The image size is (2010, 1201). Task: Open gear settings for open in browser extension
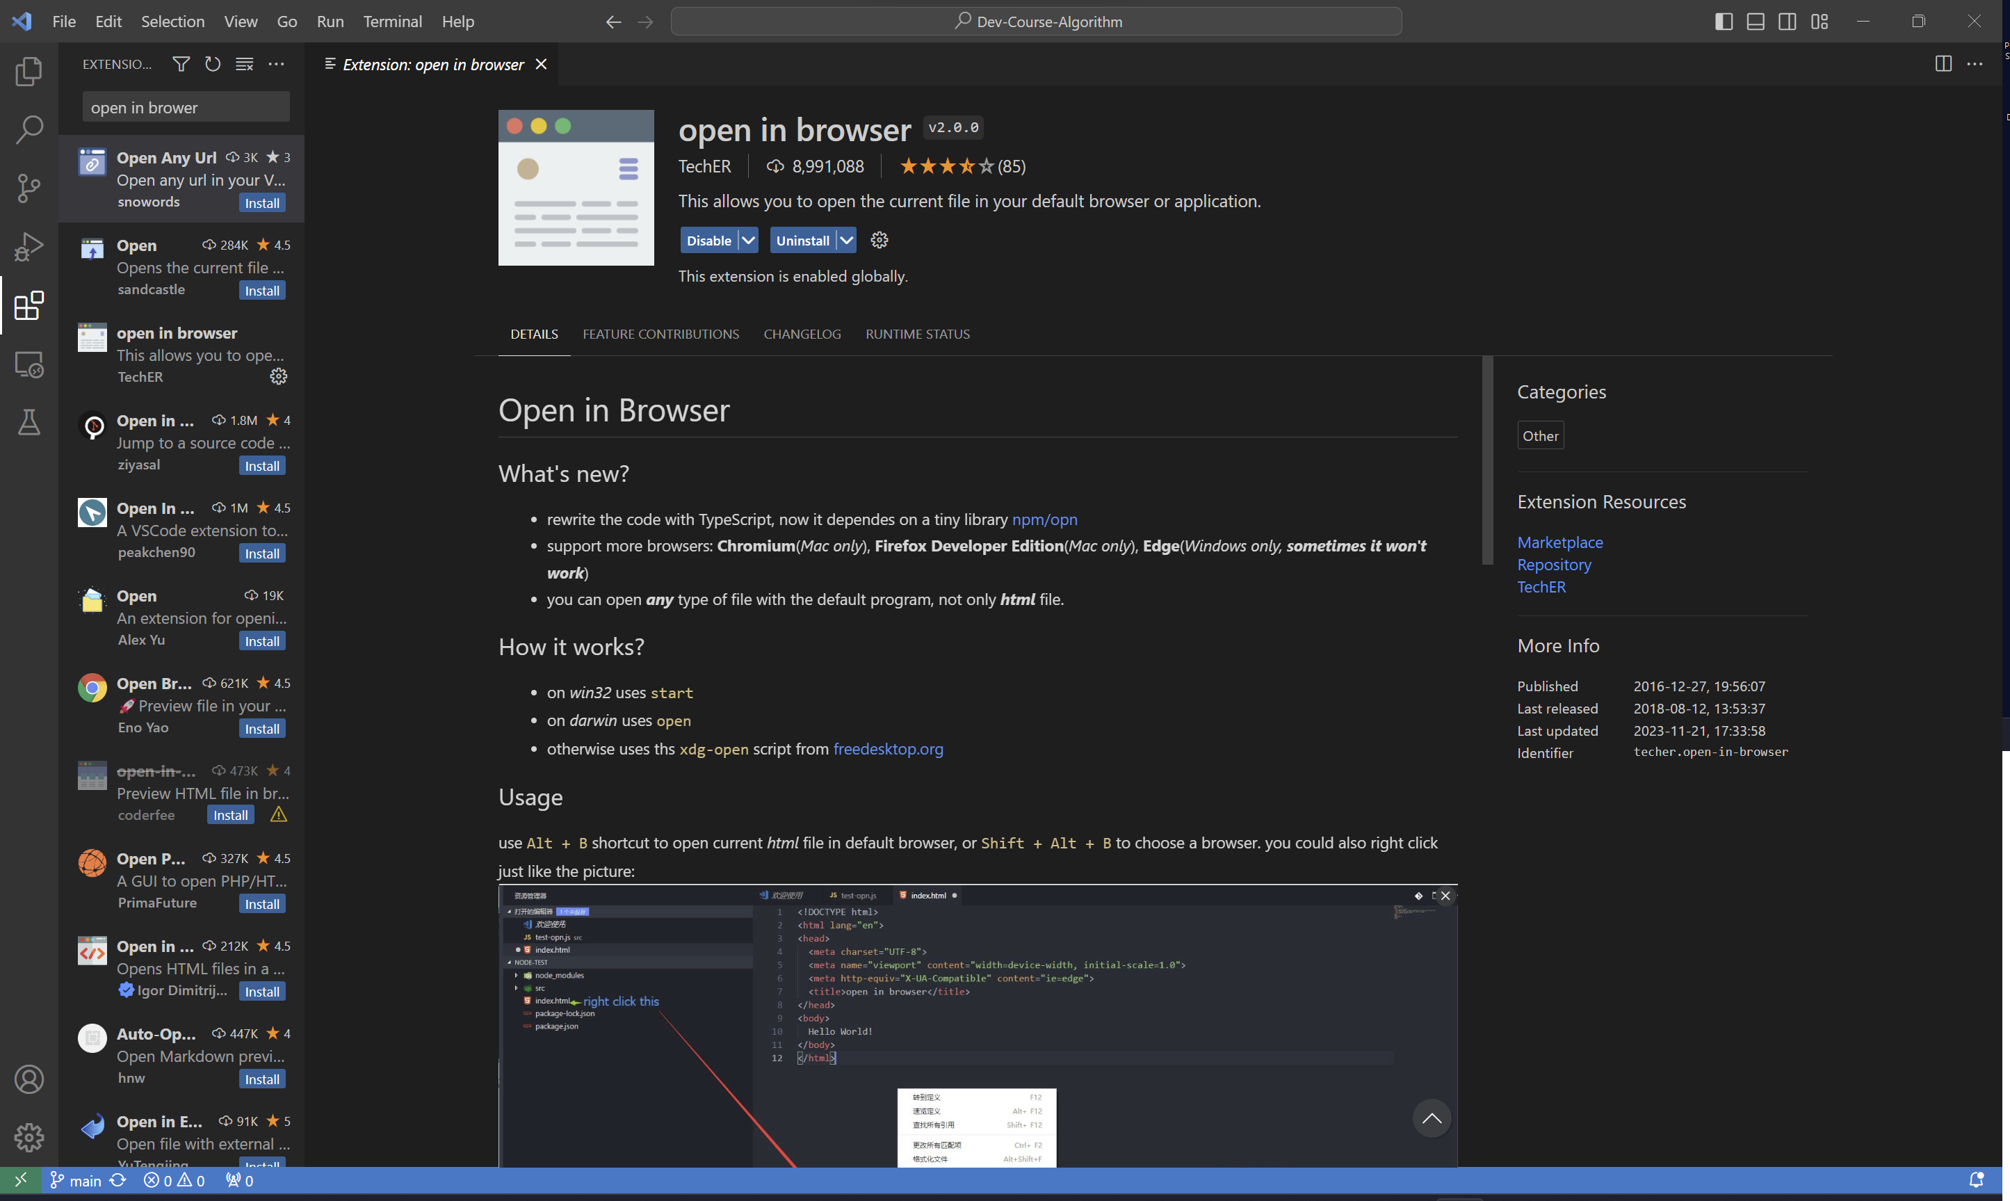880,241
